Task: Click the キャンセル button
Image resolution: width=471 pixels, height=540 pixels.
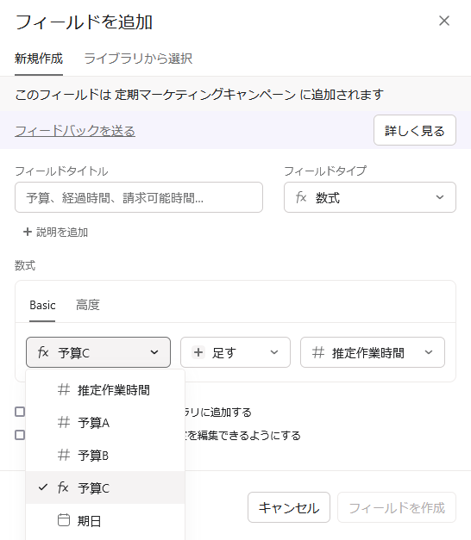Action: click(x=289, y=507)
